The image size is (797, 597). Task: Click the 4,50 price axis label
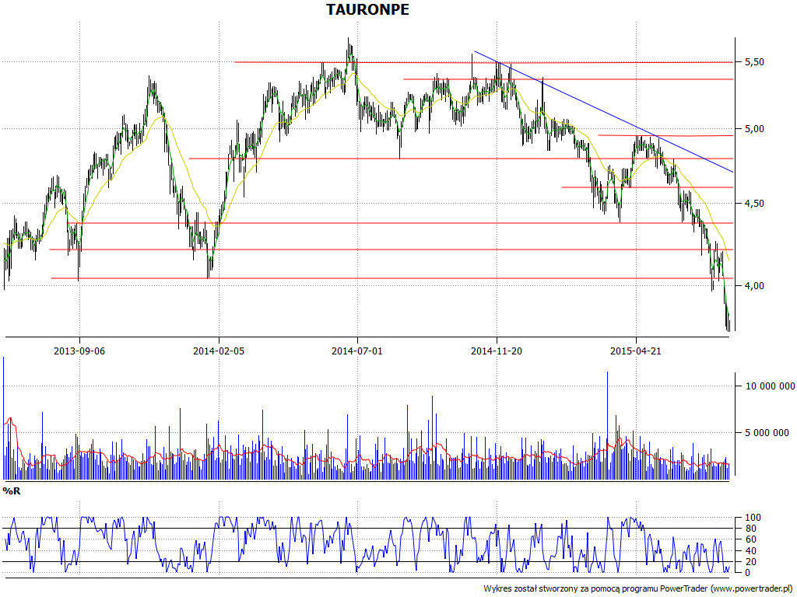tap(754, 204)
